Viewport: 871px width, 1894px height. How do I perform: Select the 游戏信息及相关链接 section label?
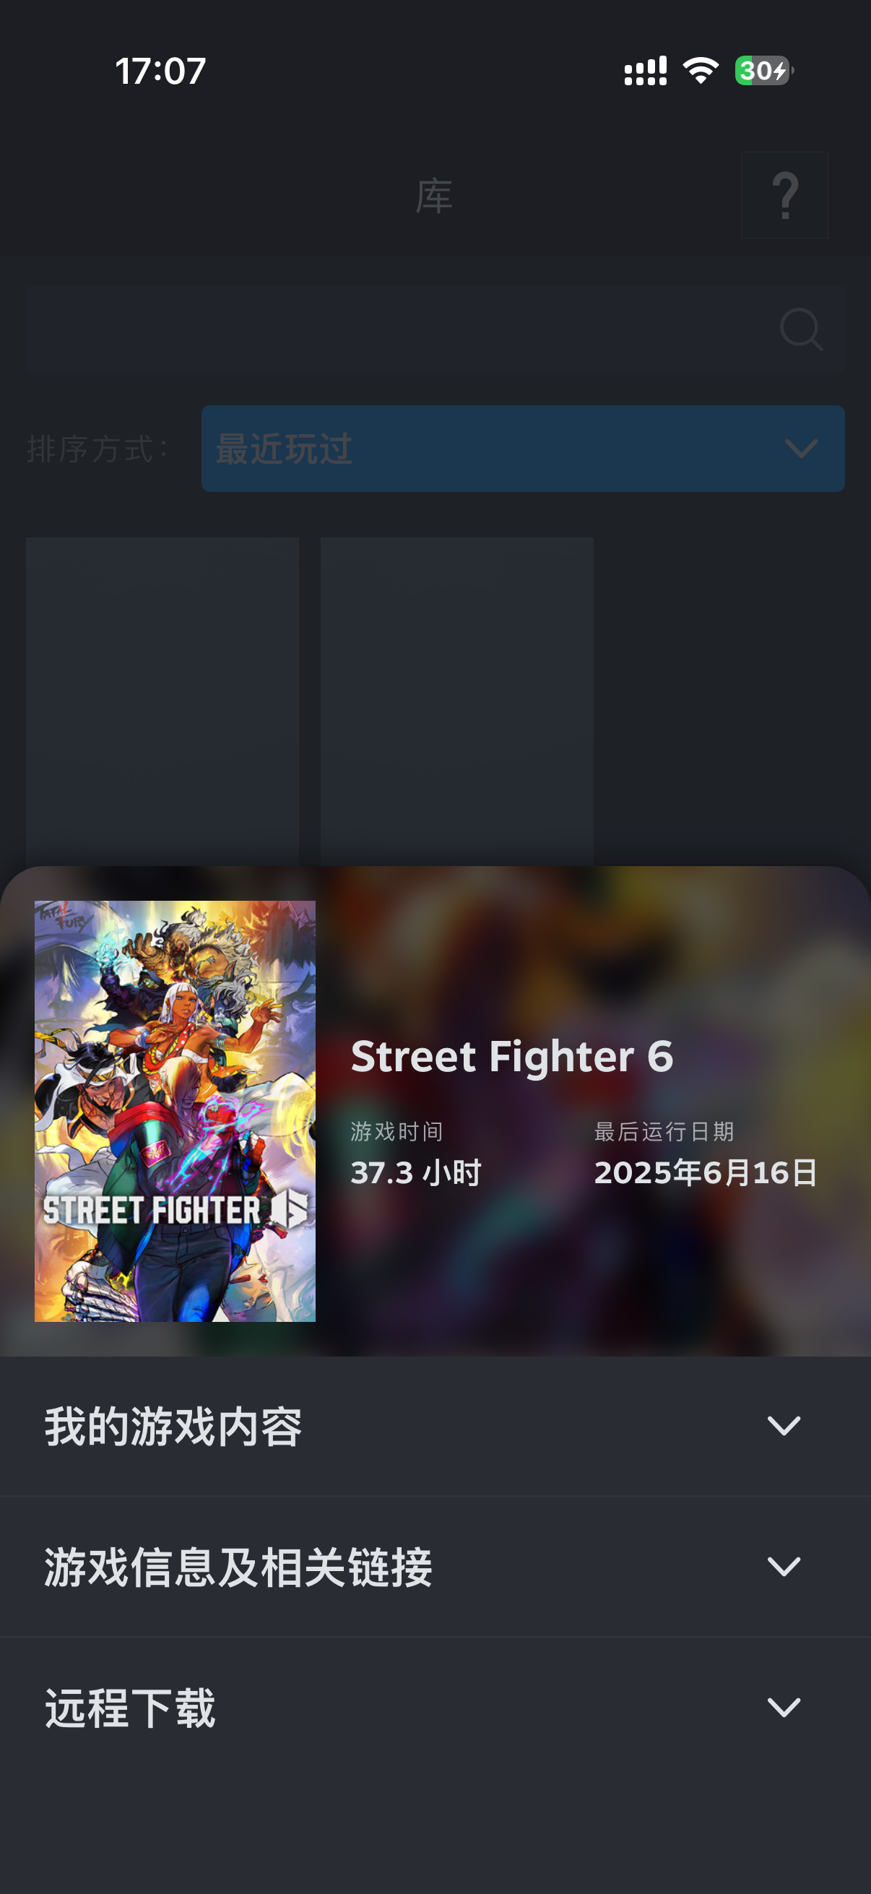(x=238, y=1567)
